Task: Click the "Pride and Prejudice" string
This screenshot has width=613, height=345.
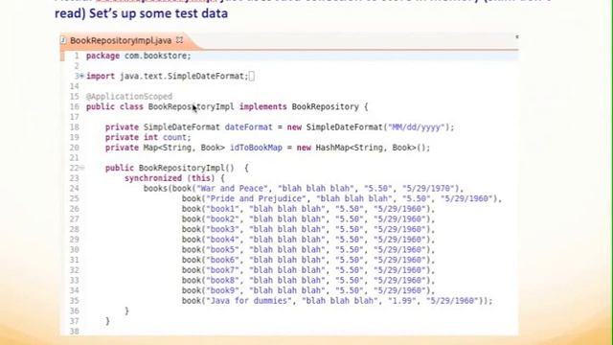Action: click(256, 198)
